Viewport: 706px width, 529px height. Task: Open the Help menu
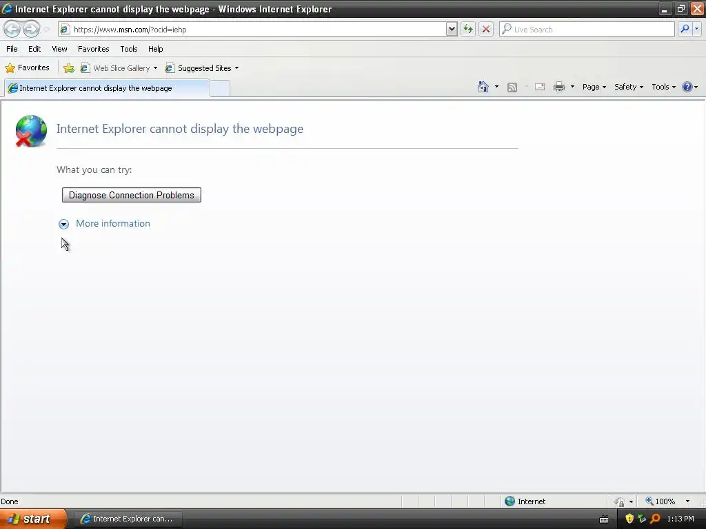[155, 49]
